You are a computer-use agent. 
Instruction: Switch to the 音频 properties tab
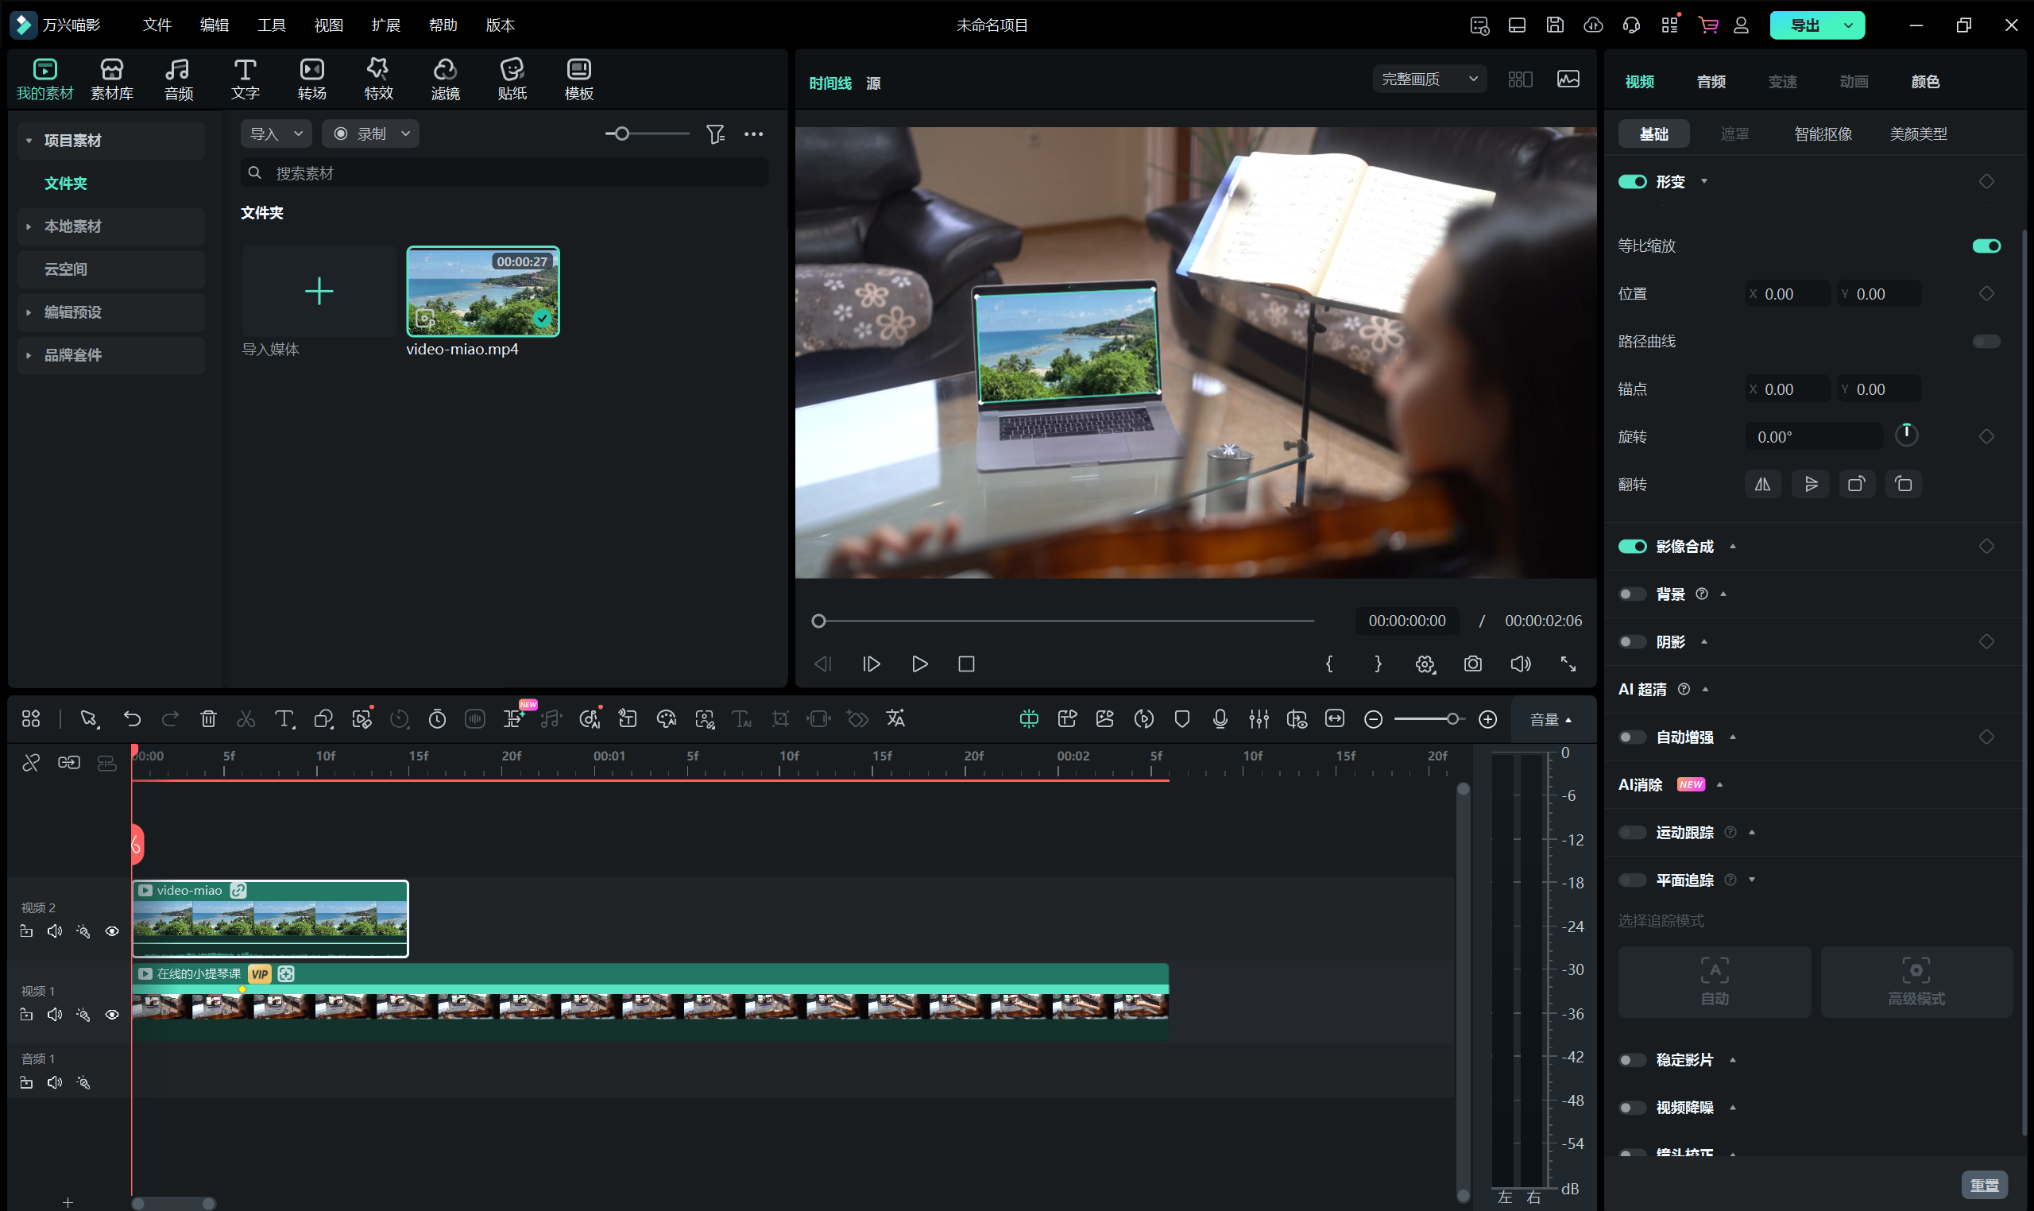1711,82
